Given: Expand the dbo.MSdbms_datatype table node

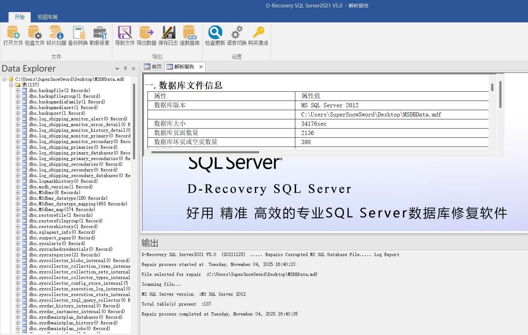Looking at the screenshot, I should (18, 198).
